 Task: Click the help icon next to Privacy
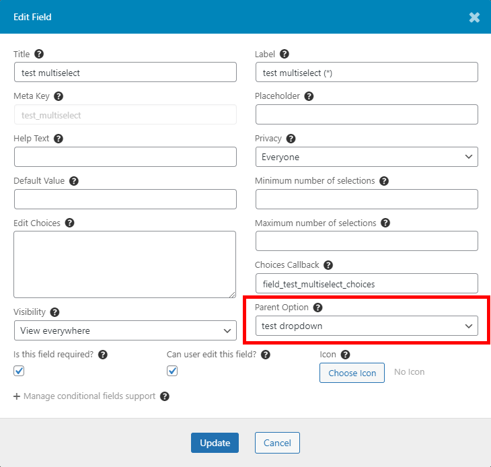(x=291, y=139)
